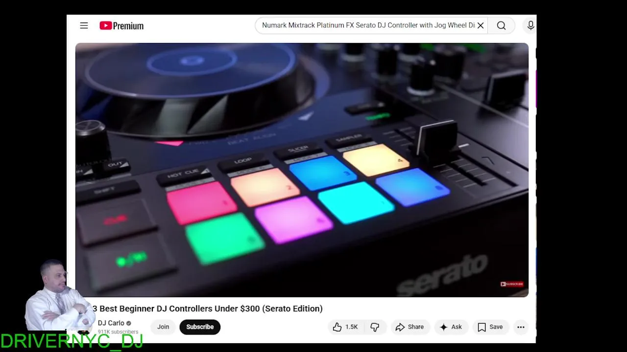This screenshot has width=627, height=352.
Task: Open more actions three-dot menu
Action: pos(521,327)
